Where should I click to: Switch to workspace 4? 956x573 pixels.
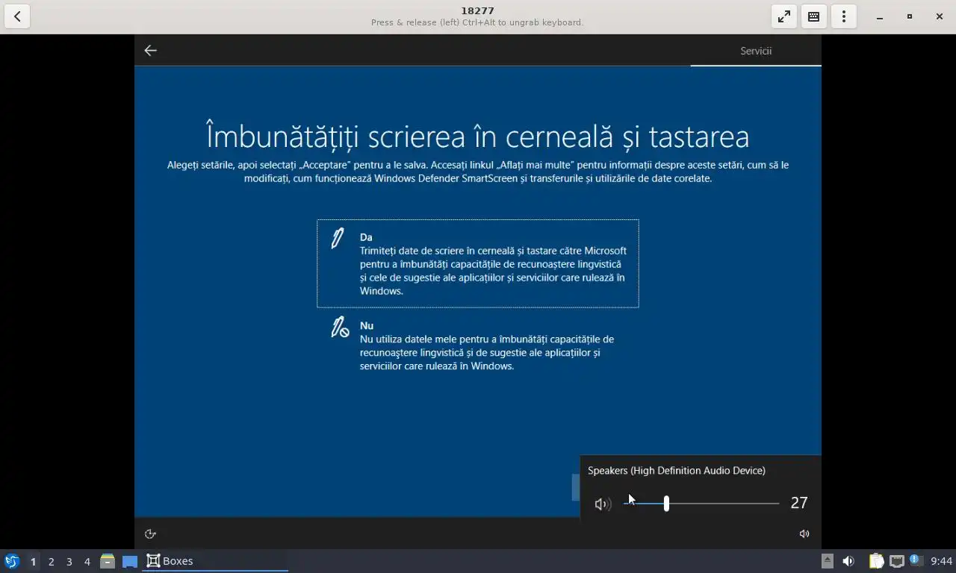87,561
